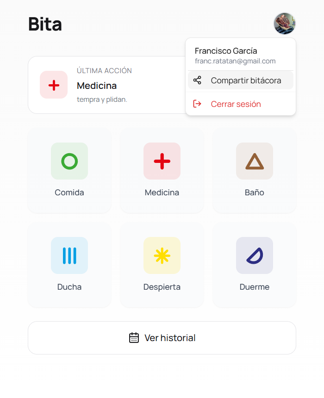Click the Bita app title
This screenshot has width=324, height=398.
(45, 24)
